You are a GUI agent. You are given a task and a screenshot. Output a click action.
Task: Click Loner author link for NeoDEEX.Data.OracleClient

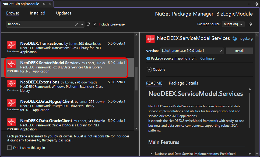pyautogui.click(x=82, y=121)
